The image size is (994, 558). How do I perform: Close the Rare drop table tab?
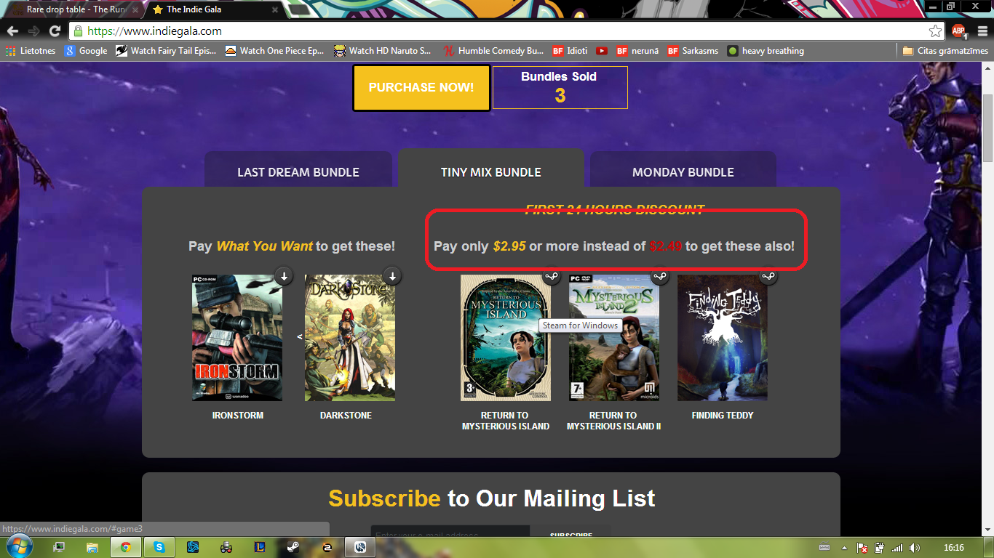tap(135, 10)
